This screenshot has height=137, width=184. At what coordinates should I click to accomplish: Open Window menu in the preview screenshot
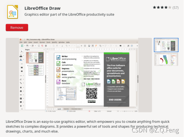pos(61,42)
